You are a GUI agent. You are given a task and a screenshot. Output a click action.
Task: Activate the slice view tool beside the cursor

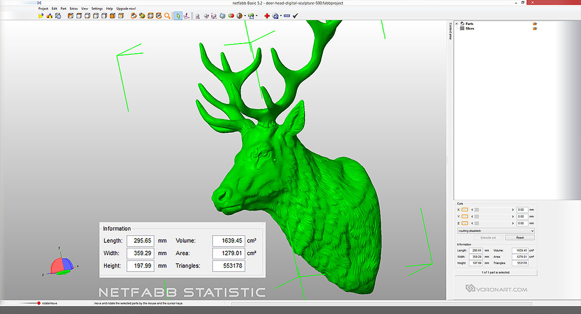tap(186, 15)
